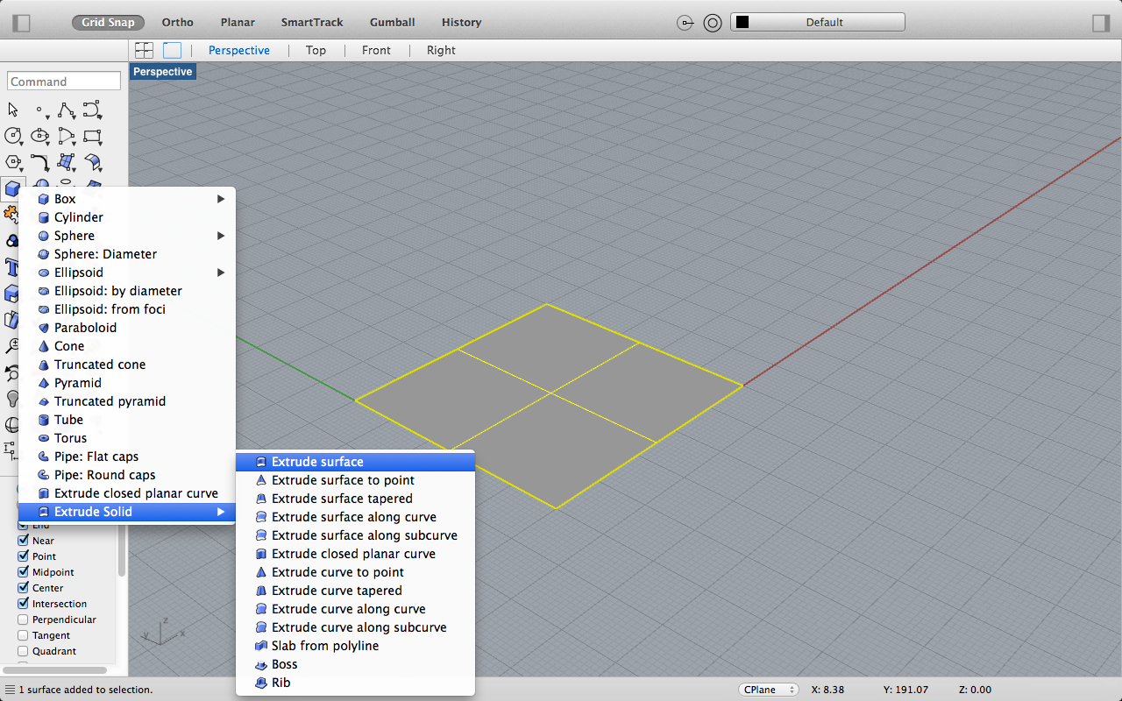This screenshot has width=1122, height=701.
Task: Click the filled circle layer icon
Action: (x=713, y=23)
